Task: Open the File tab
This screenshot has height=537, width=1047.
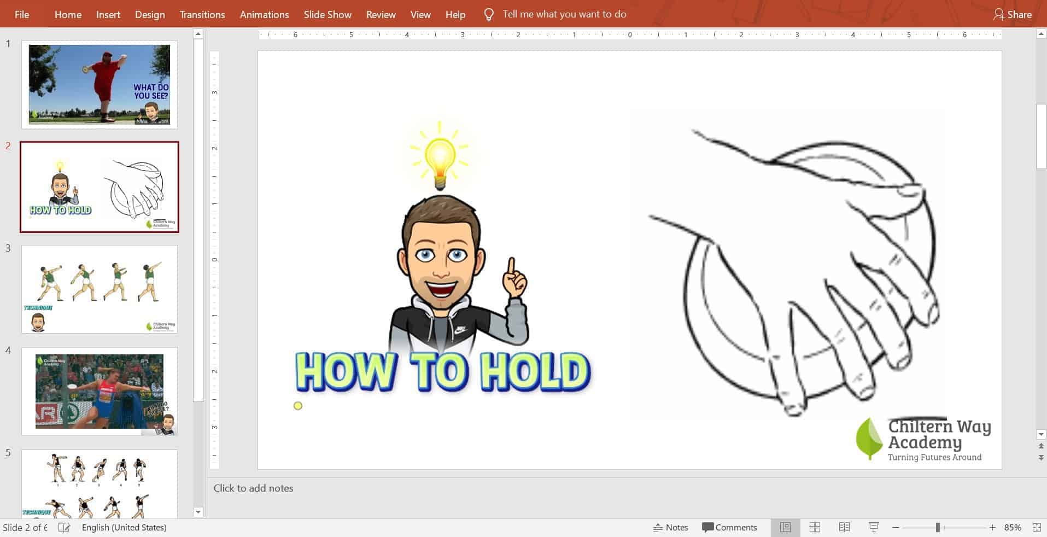Action: 22,15
